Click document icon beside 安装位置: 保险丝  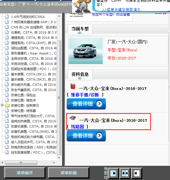(x=7, y=95)
